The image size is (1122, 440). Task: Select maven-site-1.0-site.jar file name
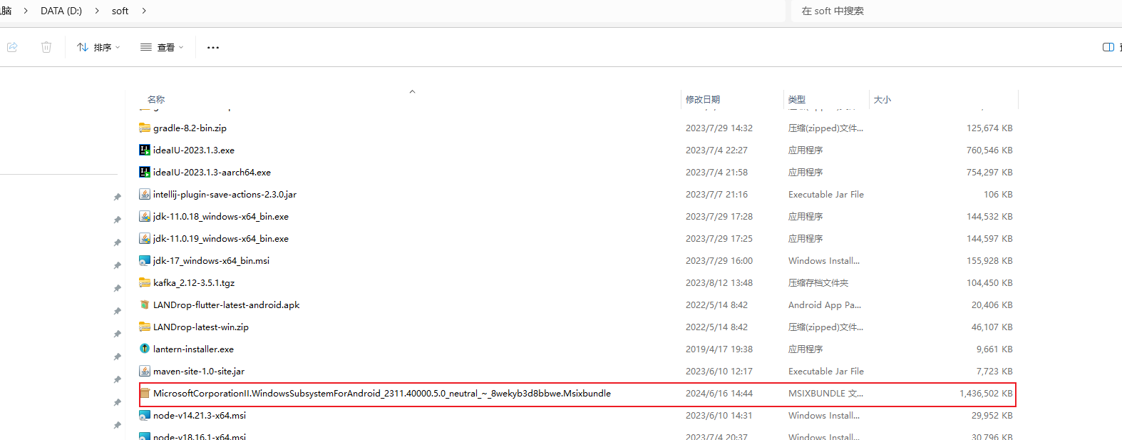199,371
